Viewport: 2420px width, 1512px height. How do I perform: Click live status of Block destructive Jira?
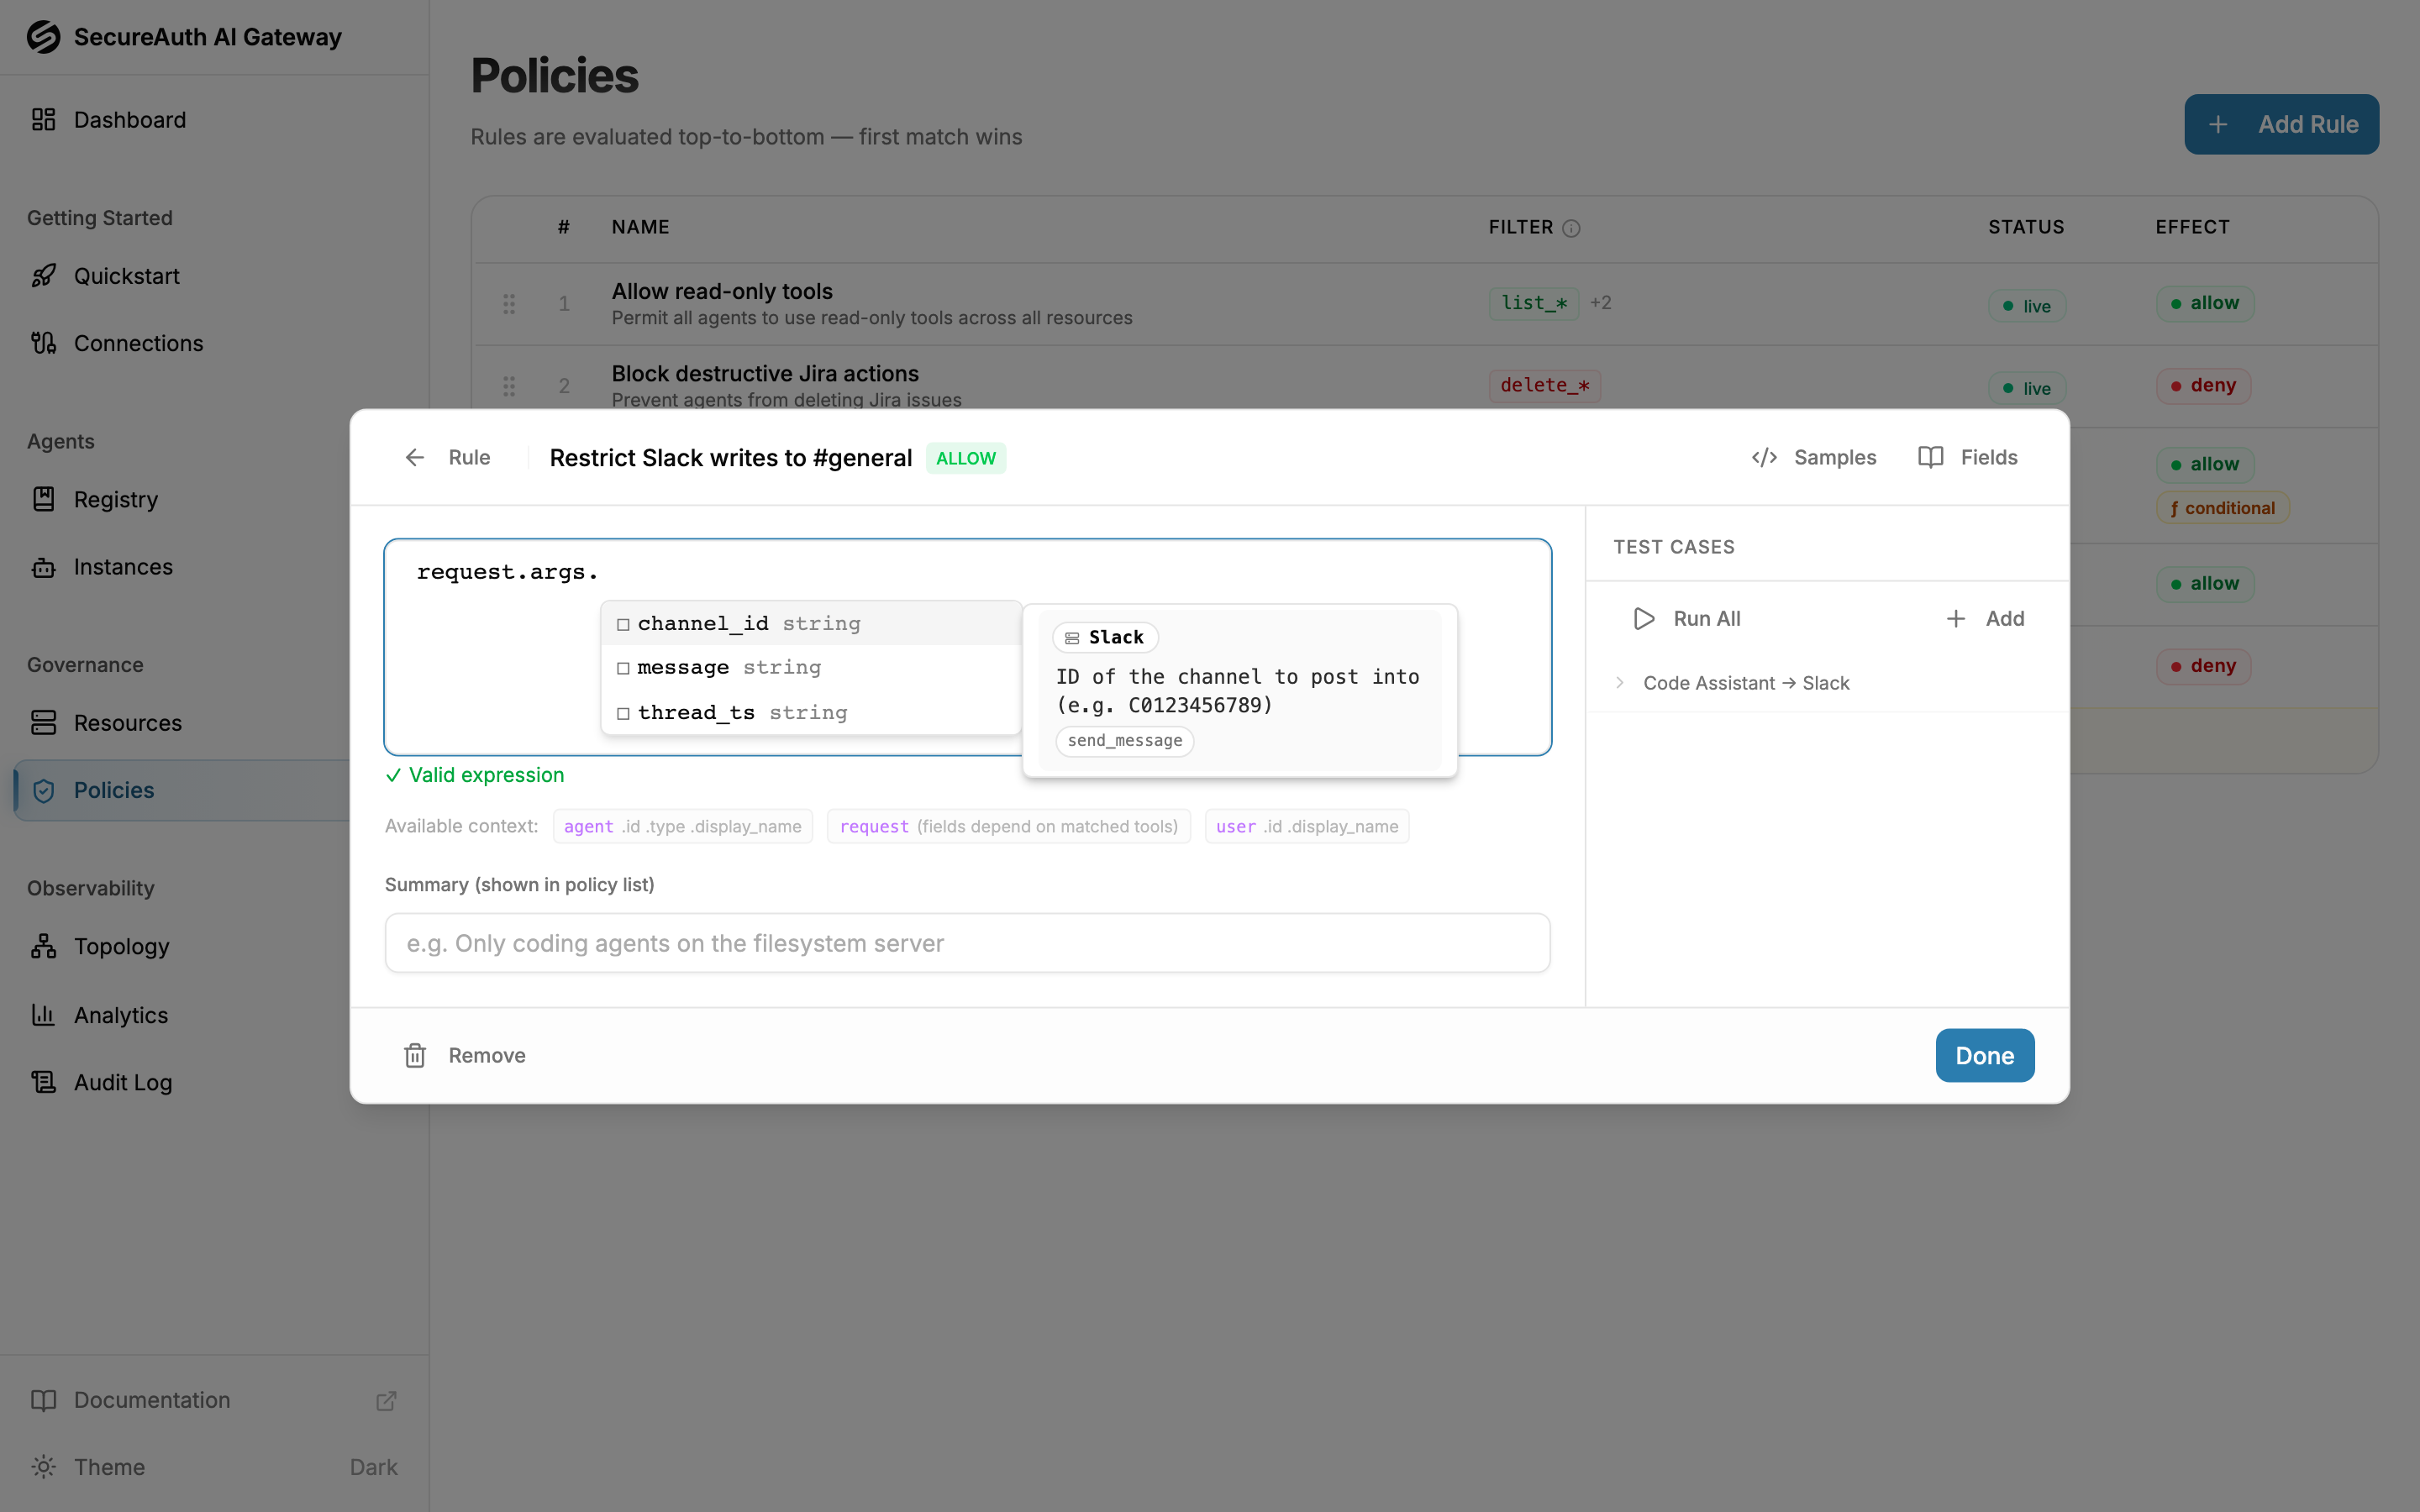[x=2027, y=388]
